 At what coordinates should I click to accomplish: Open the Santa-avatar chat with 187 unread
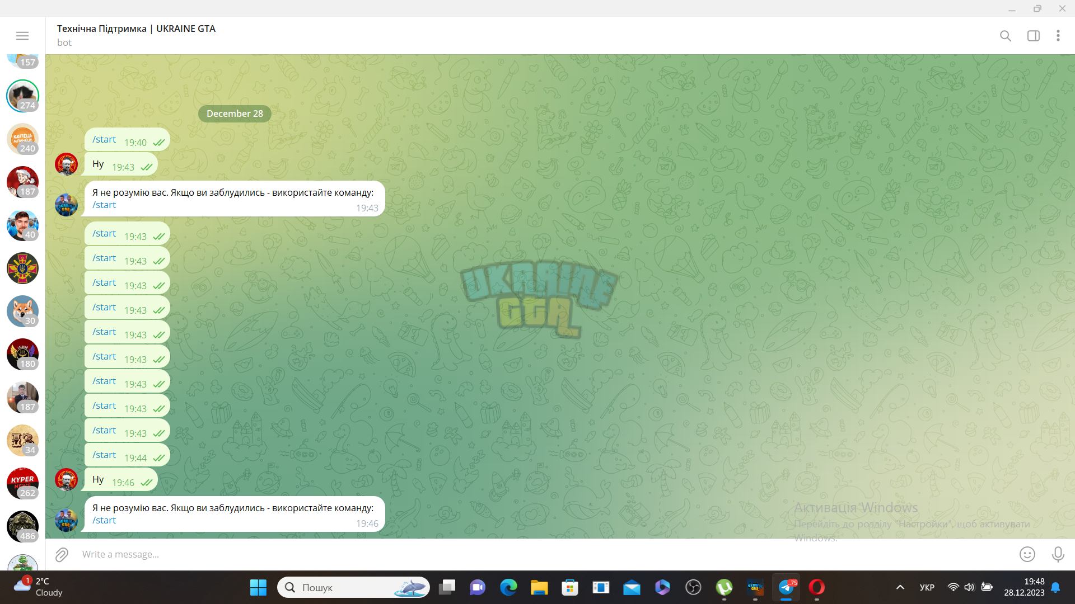(22, 182)
